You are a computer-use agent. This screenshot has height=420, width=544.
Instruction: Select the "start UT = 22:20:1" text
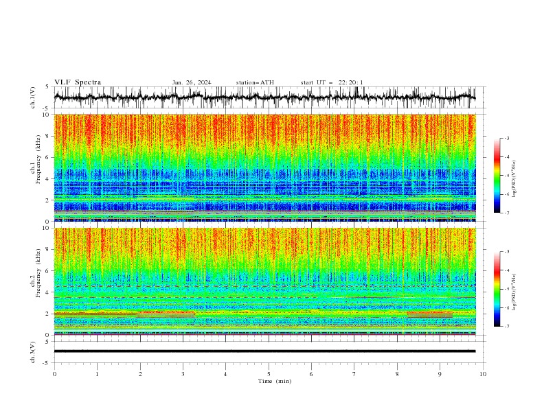[x=332, y=82]
